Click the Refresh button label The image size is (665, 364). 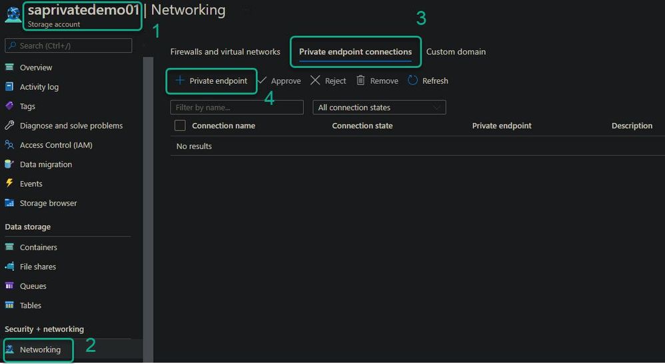coord(435,81)
